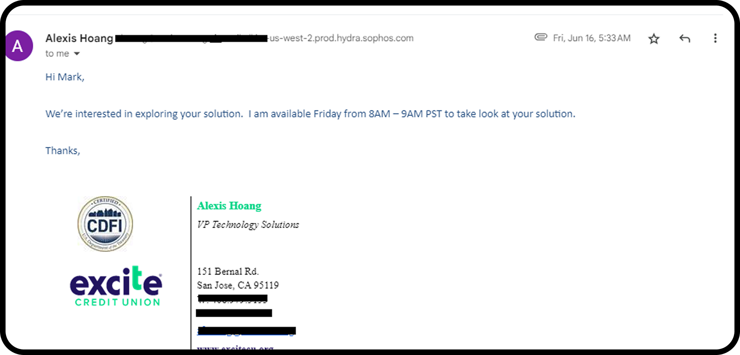Click the San Jose, CA 95119 line

(x=238, y=285)
